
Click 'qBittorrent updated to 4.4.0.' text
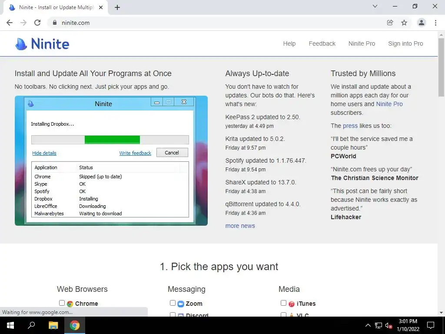pyautogui.click(x=263, y=204)
